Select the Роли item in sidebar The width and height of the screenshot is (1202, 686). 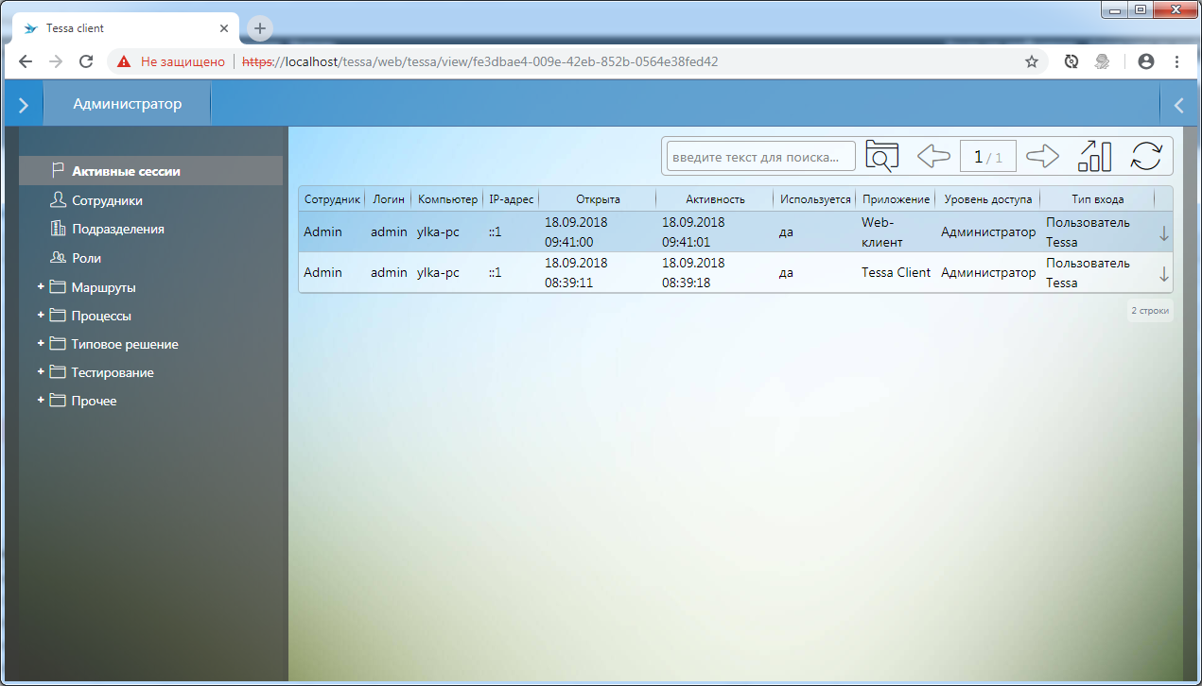[86, 258]
